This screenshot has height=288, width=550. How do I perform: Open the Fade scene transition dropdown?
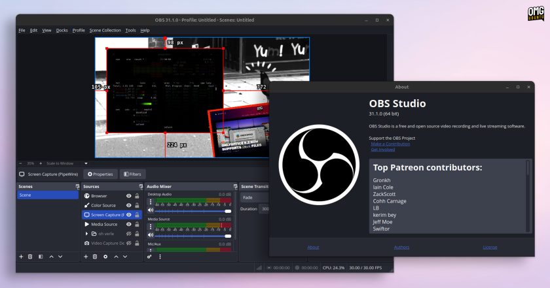point(255,198)
